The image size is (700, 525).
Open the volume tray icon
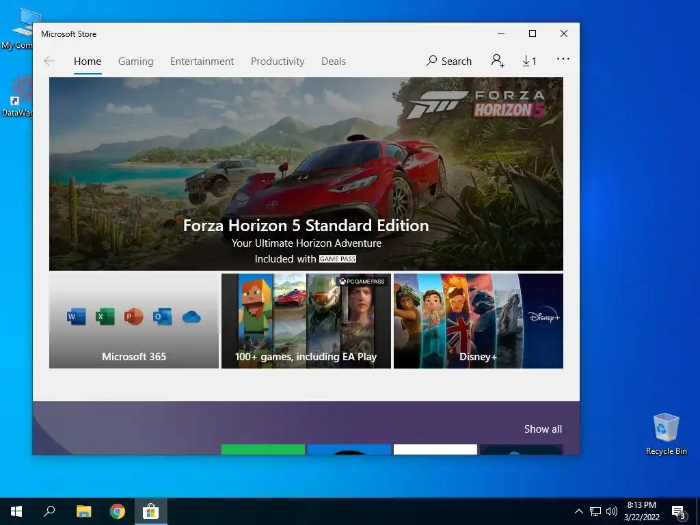pyautogui.click(x=612, y=511)
